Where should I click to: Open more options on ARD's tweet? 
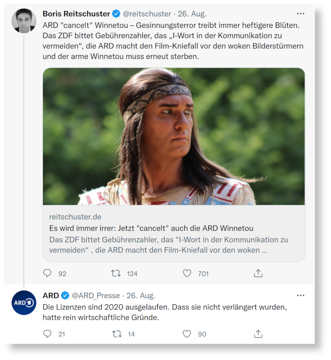click(300, 295)
